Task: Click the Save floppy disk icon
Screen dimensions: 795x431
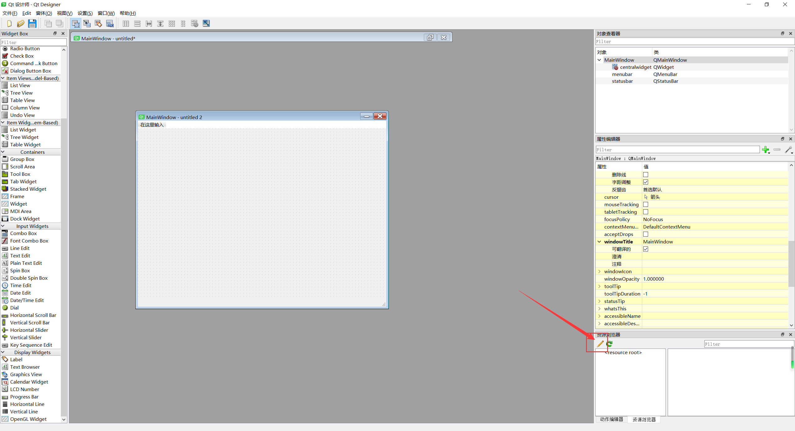Action: 32,24
